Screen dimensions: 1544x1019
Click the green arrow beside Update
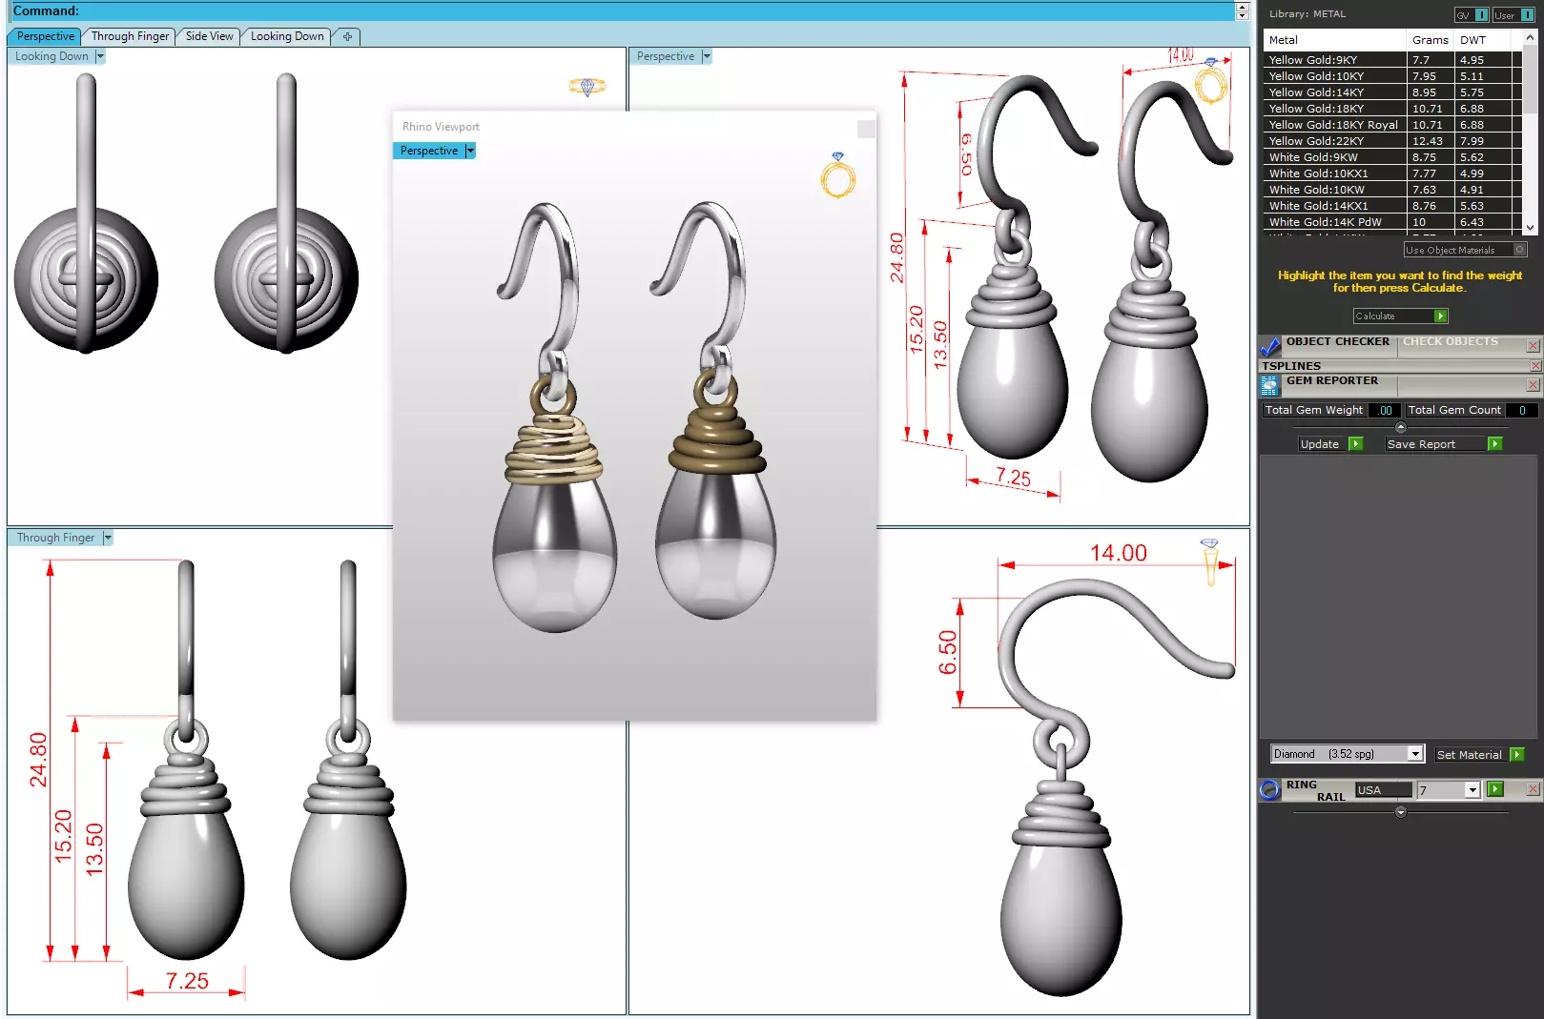click(1356, 444)
